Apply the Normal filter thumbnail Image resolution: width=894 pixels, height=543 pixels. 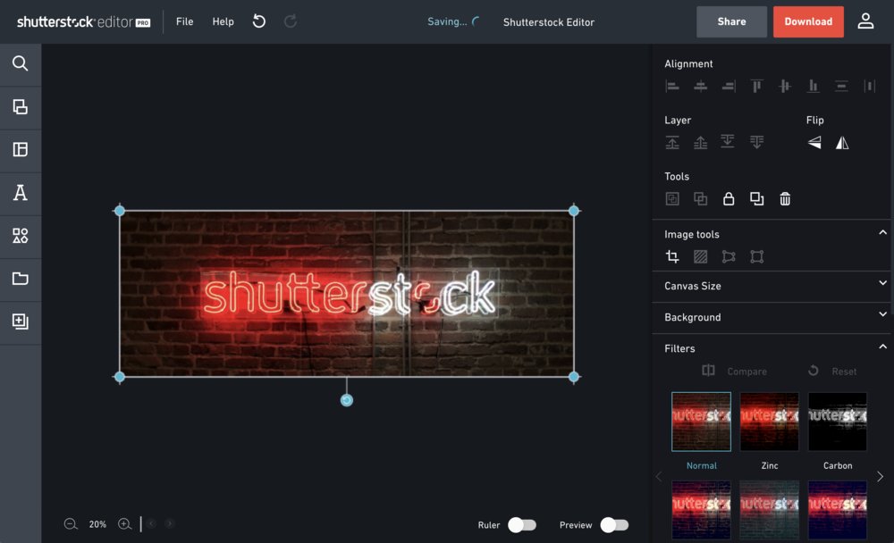tap(701, 422)
